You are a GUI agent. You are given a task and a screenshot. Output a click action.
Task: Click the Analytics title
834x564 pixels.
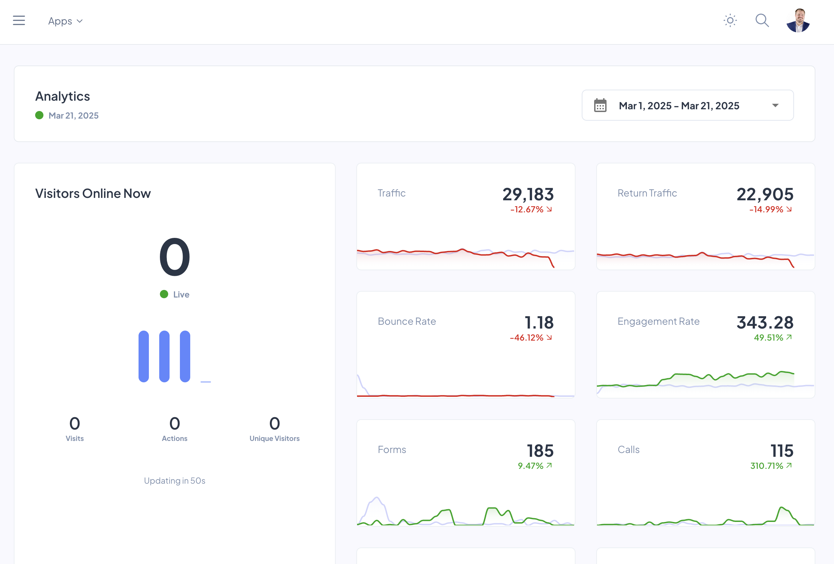62,96
